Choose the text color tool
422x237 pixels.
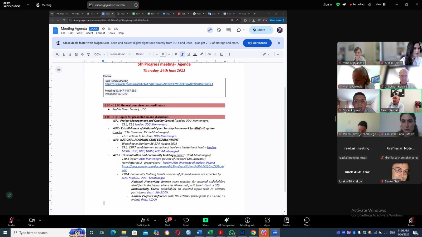click(x=195, y=54)
